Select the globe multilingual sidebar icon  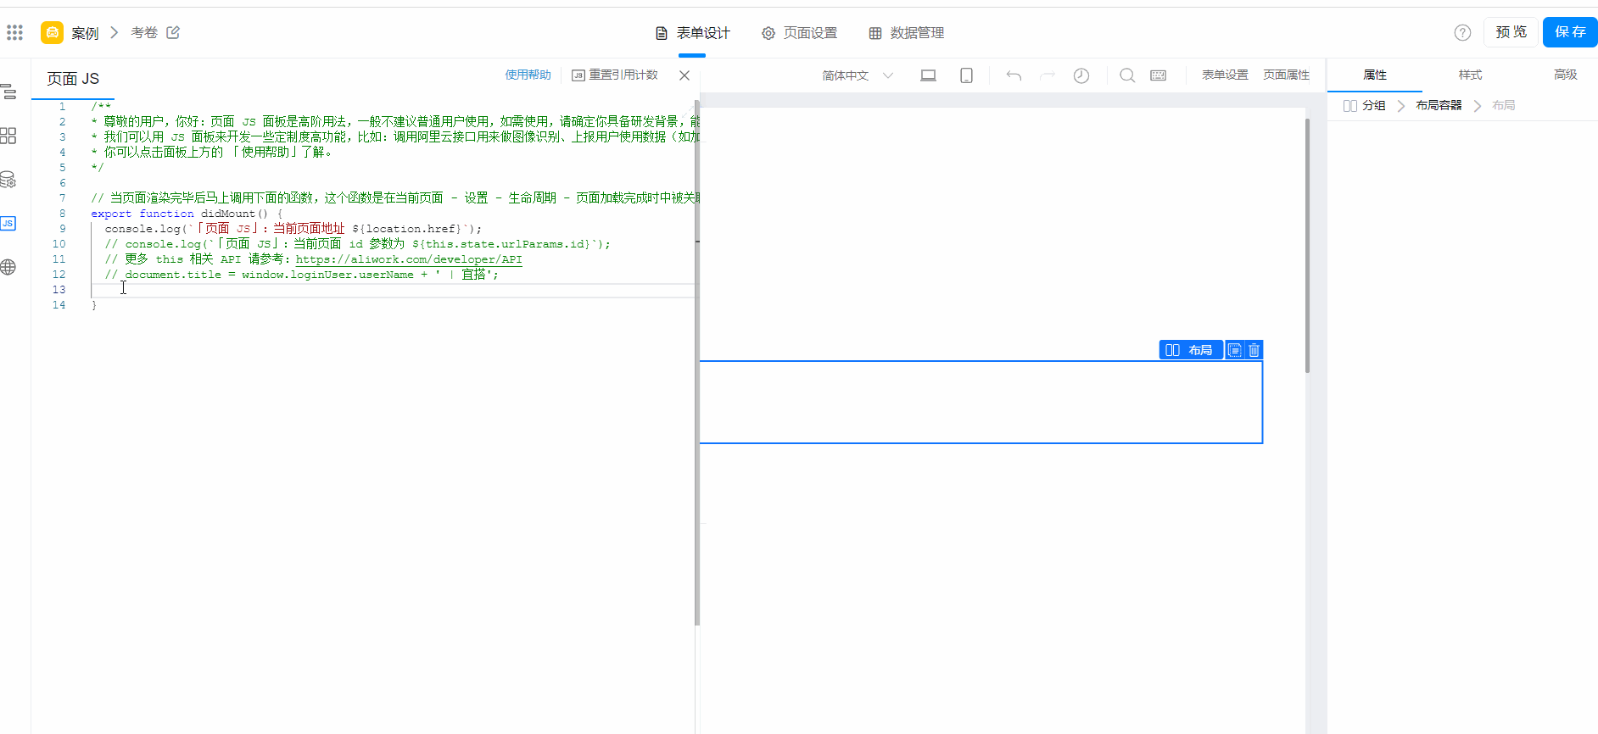tap(8, 267)
